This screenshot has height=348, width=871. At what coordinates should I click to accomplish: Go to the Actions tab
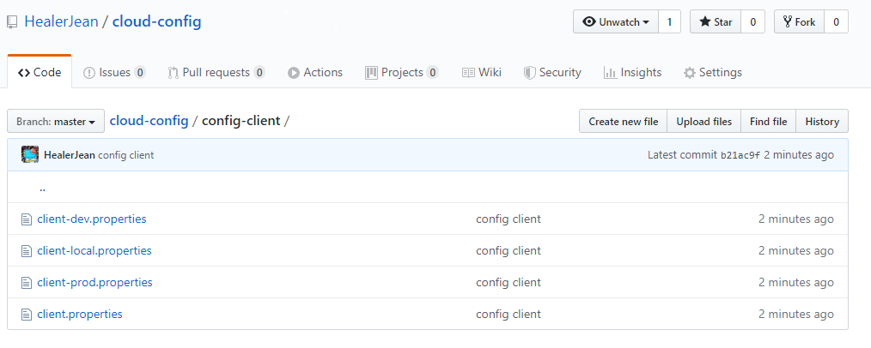(315, 73)
